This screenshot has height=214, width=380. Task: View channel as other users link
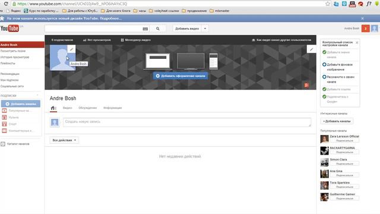pyautogui.click(x=281, y=40)
